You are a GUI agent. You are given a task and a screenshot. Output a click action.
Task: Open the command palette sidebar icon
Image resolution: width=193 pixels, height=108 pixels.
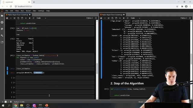click(x=2, y=29)
